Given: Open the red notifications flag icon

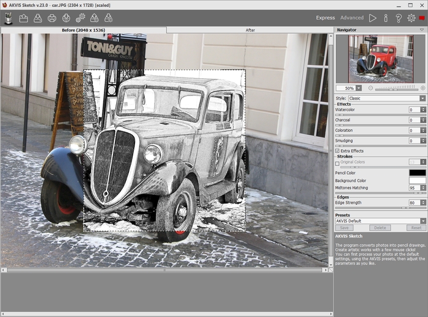Looking at the screenshot, I should pyautogui.click(x=422, y=18).
